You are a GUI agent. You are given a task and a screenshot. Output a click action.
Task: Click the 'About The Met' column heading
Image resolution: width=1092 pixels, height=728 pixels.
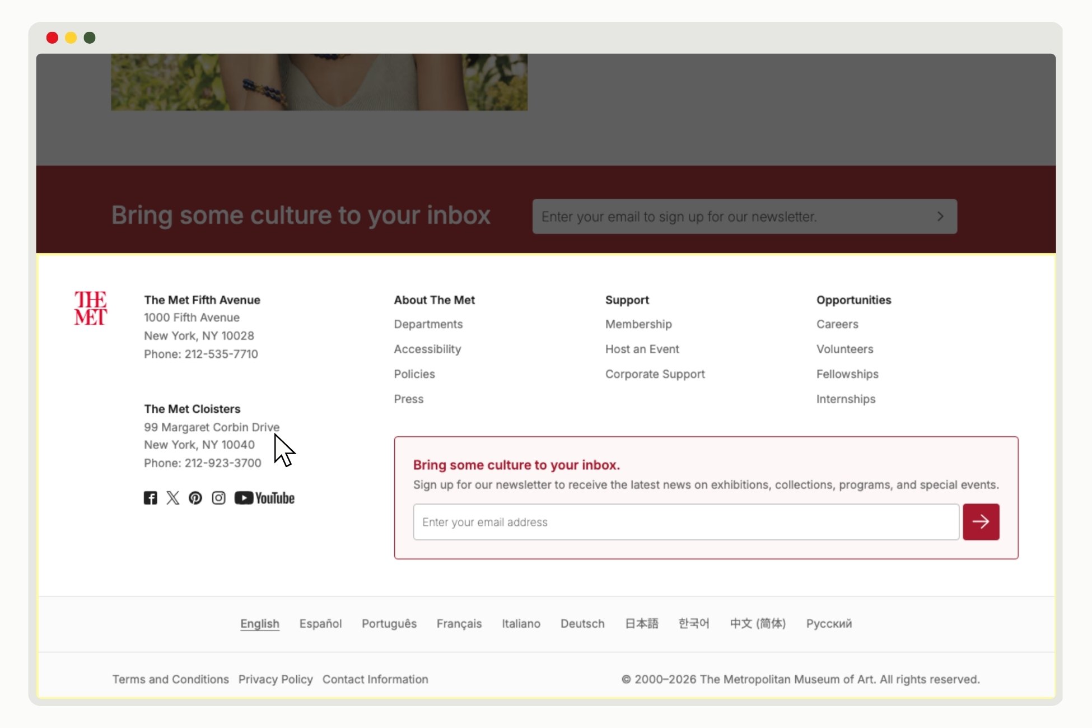[435, 300]
